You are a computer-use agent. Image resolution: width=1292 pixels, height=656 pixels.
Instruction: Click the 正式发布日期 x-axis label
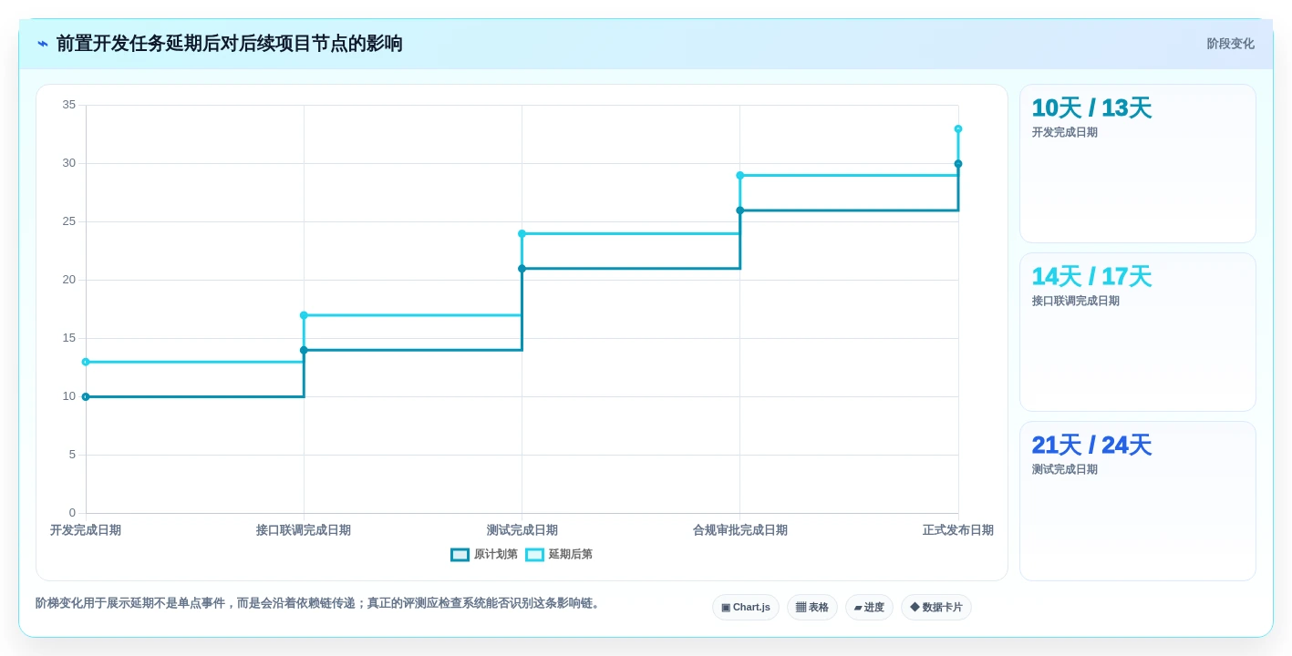click(x=957, y=530)
